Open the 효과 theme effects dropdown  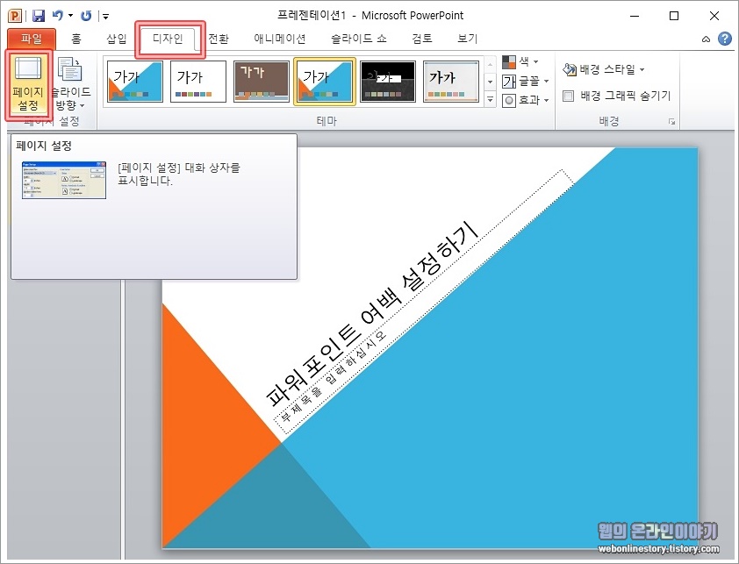[x=526, y=100]
